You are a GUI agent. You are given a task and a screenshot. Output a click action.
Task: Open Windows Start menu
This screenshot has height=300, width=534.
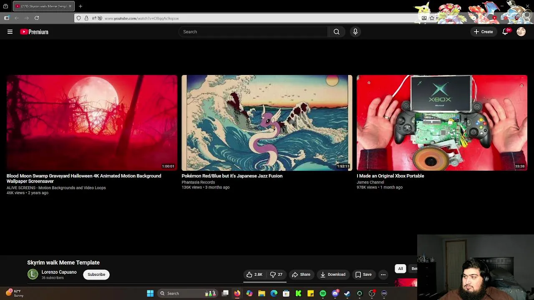(150, 293)
